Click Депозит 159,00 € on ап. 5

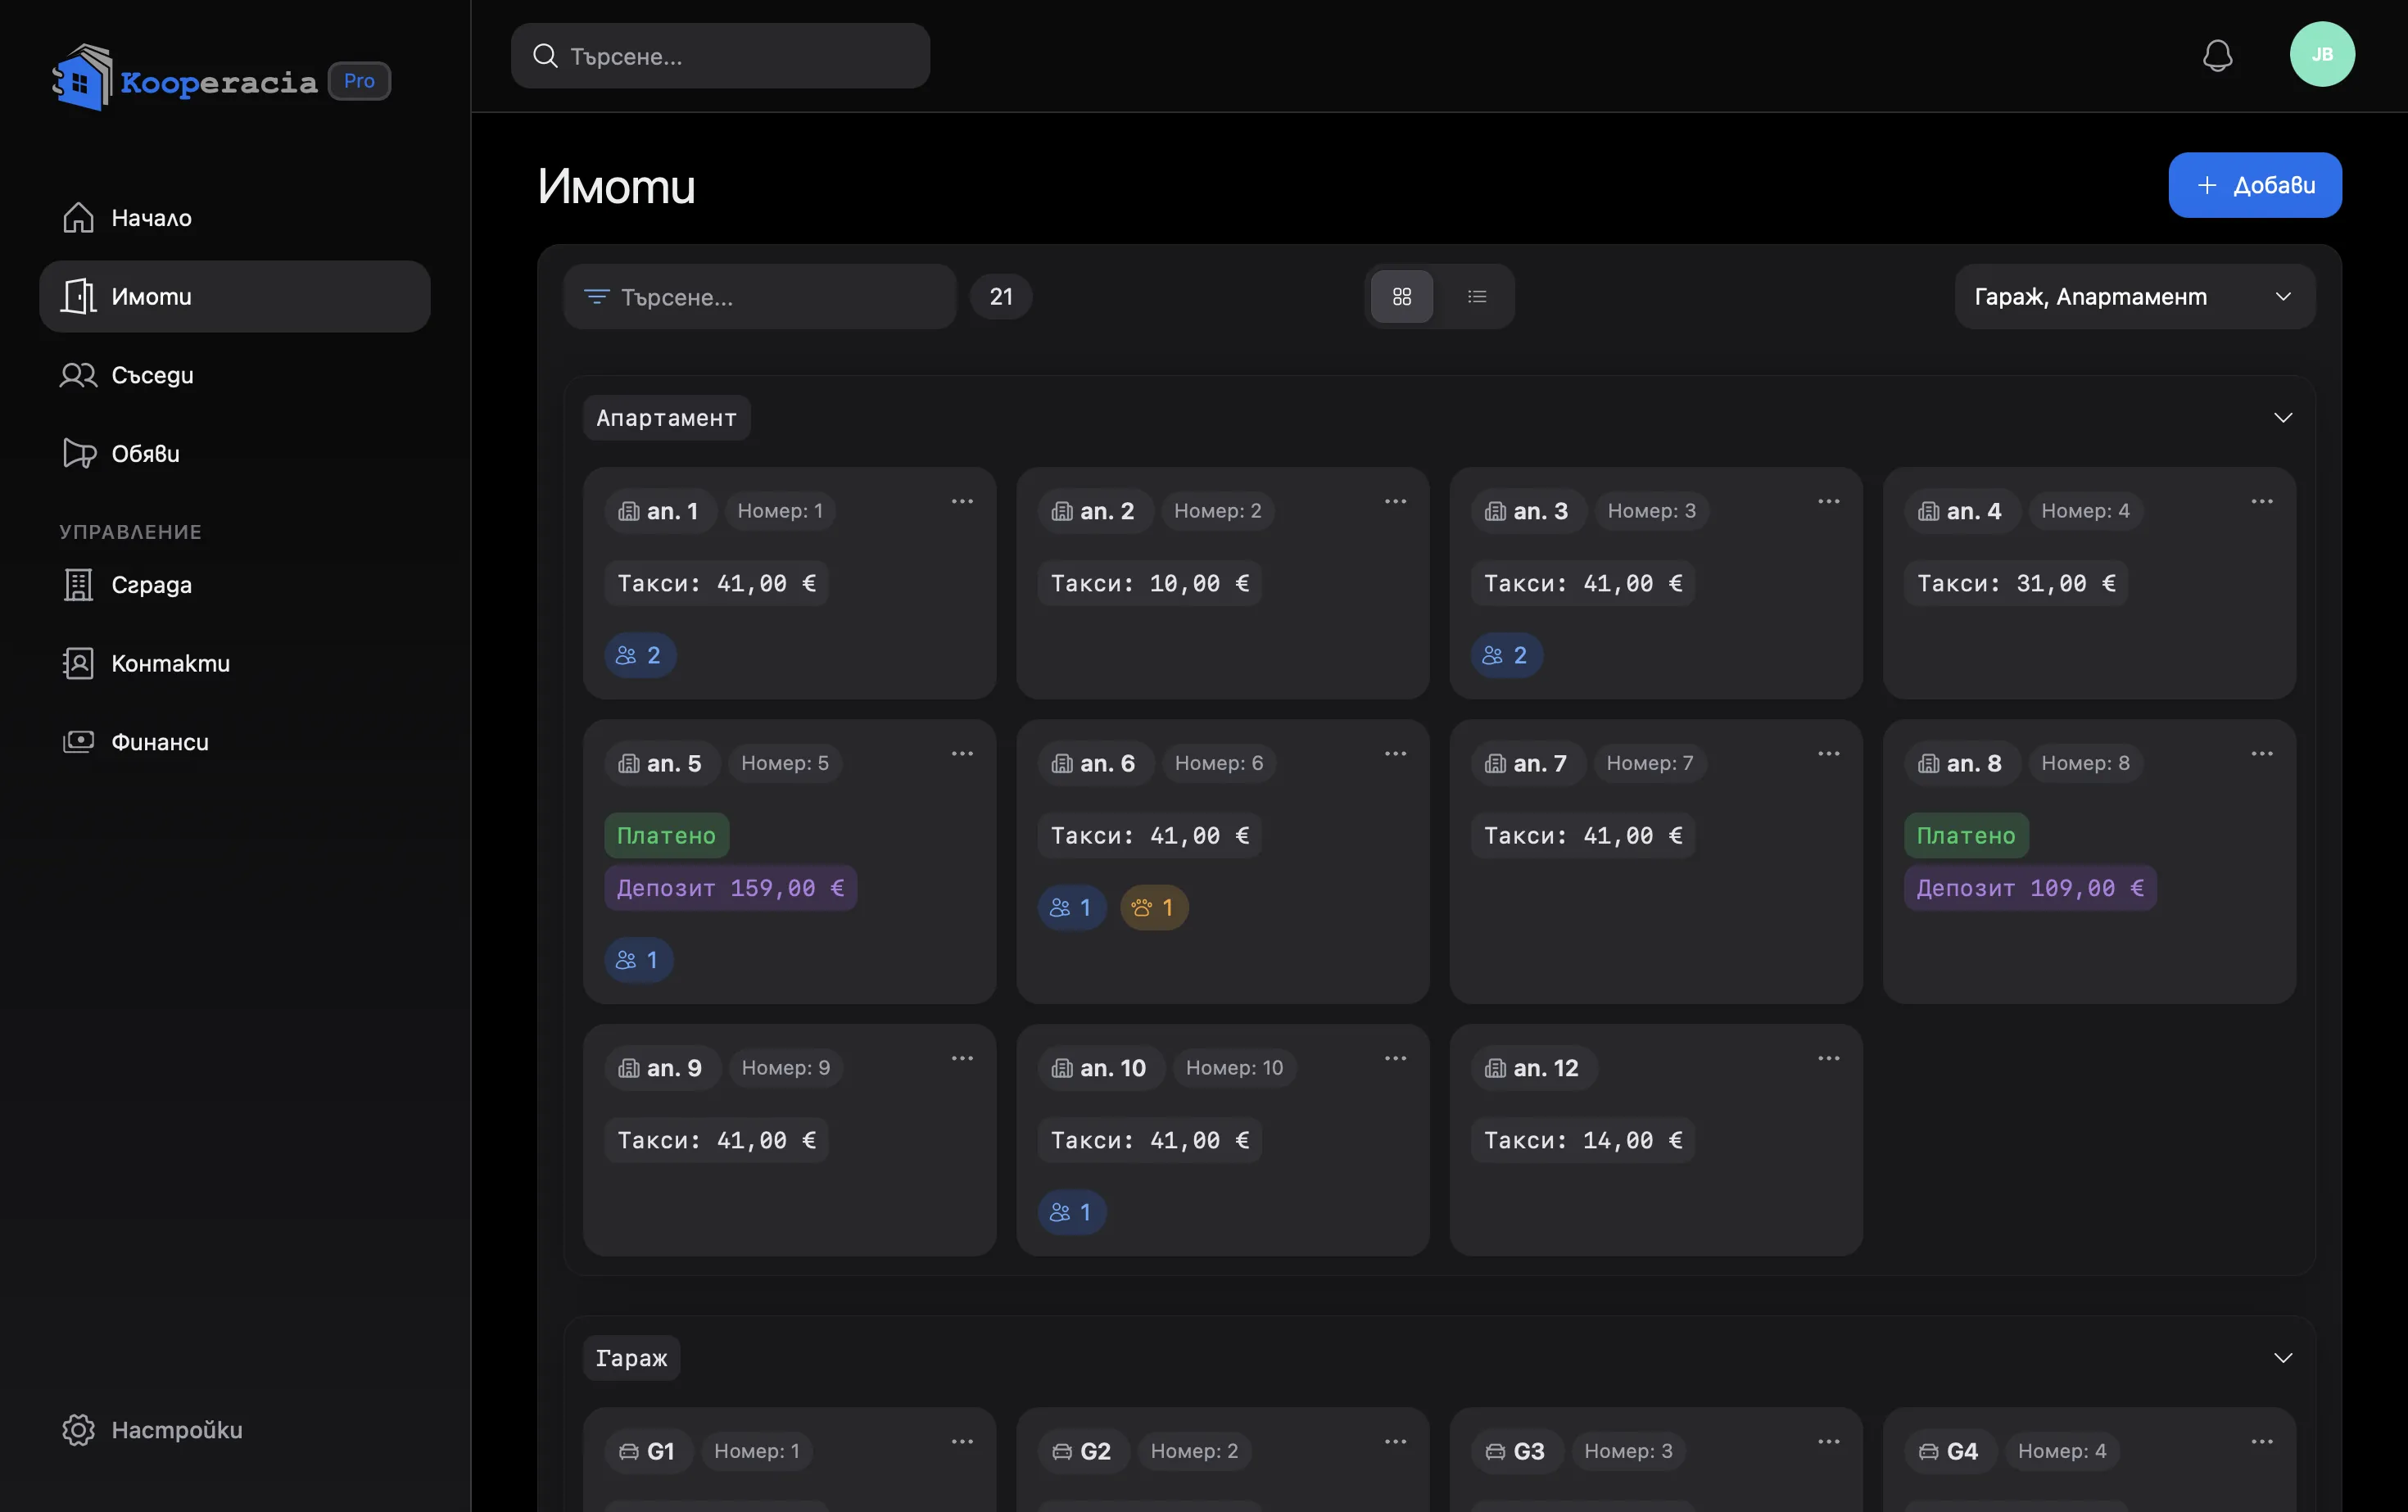click(730, 888)
